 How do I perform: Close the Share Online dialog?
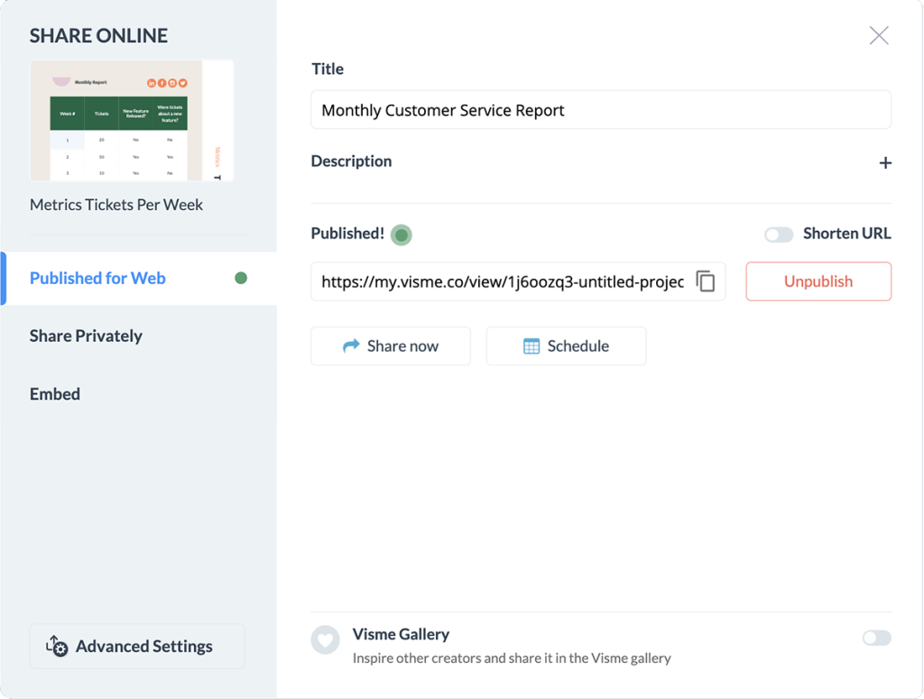click(x=879, y=35)
